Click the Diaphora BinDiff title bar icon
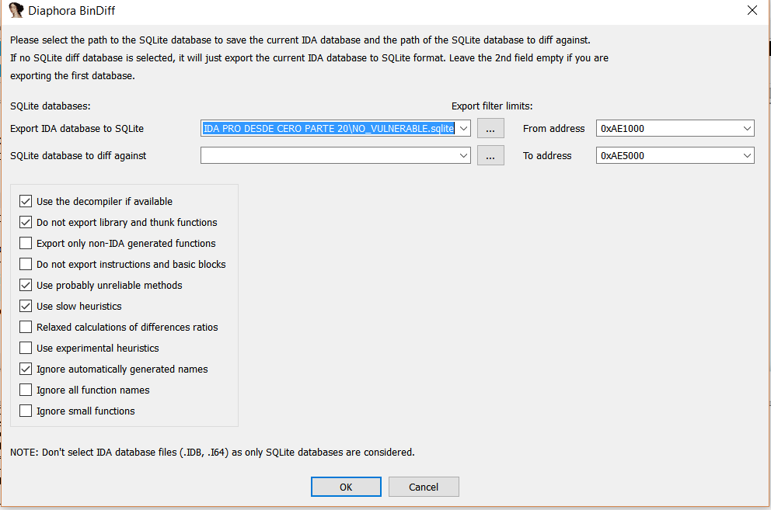Screen dimensions: 771x510 (16, 11)
